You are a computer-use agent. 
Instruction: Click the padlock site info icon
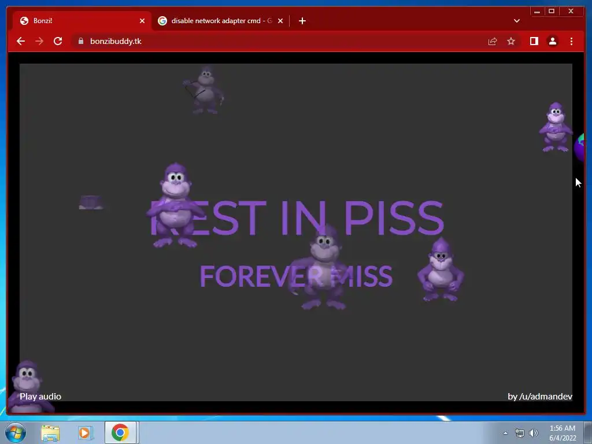tap(81, 41)
